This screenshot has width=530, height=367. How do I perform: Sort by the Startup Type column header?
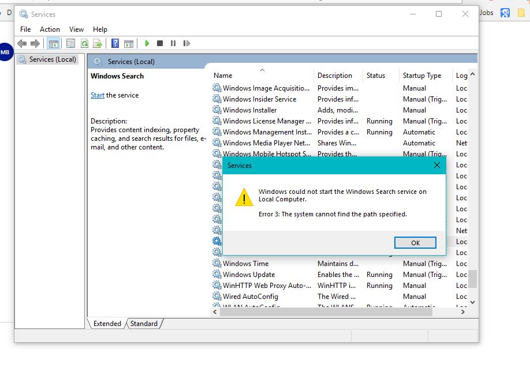click(426, 76)
